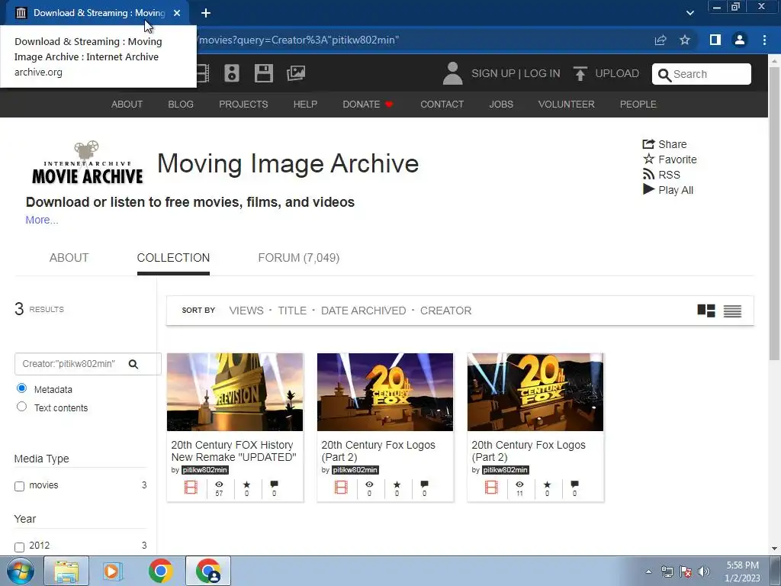The image size is (781, 586).
Task: Switch to the ABOUT tab
Action: tap(69, 258)
